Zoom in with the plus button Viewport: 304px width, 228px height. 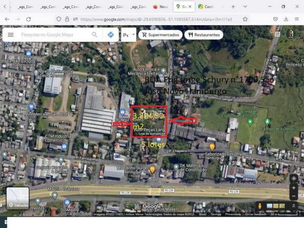pyautogui.click(x=294, y=188)
